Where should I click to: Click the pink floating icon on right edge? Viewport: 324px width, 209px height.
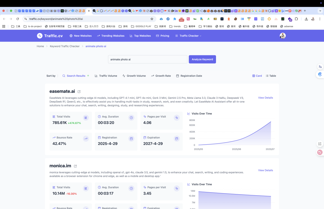coord(320,152)
